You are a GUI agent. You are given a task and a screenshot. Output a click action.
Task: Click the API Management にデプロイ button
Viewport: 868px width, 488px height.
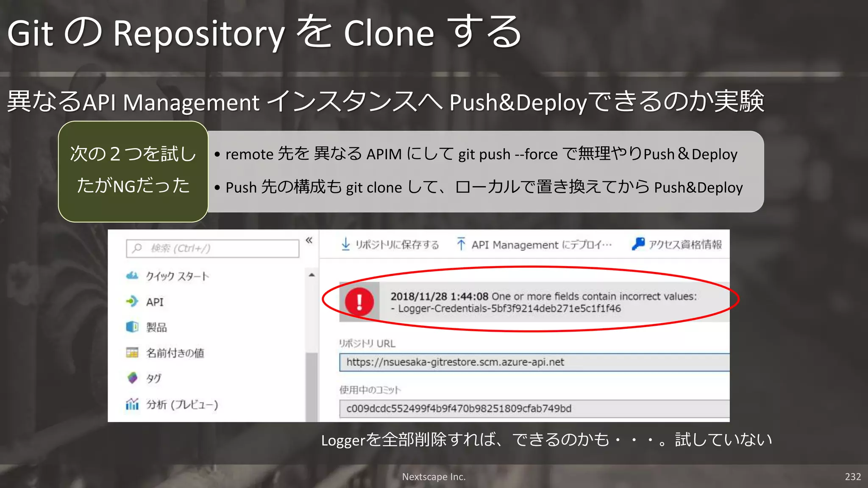[x=534, y=244]
